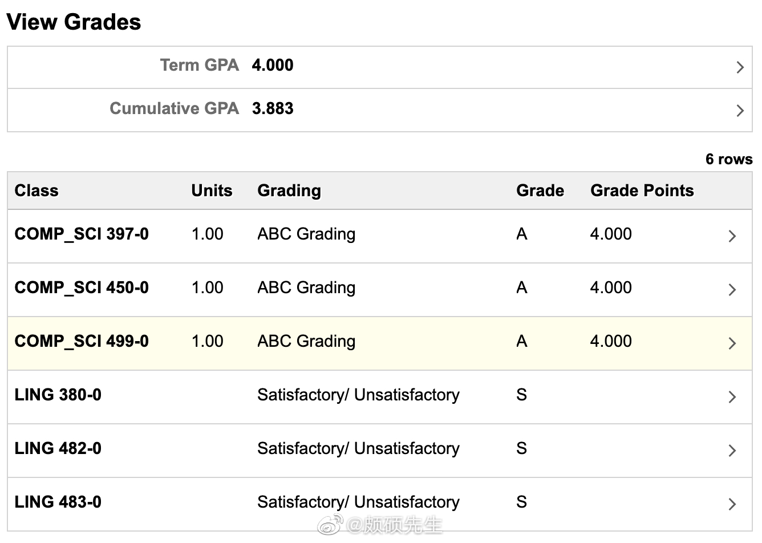Sort by the Units column header

point(212,191)
